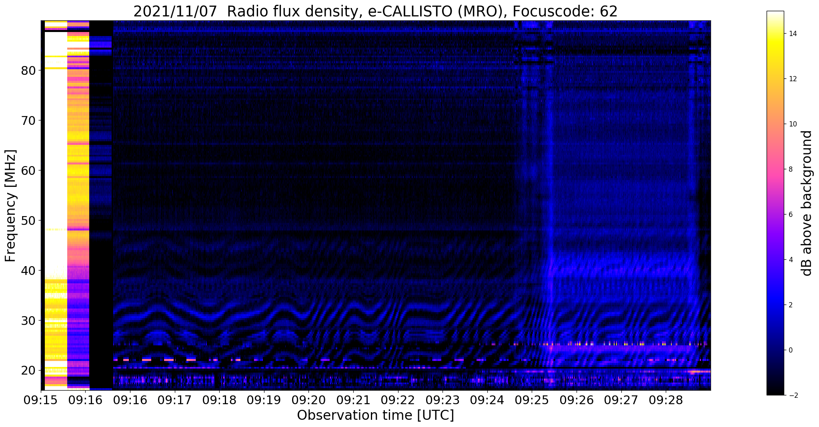Click the 09:17 time tick label
The height and width of the screenshot is (427, 819).
pos(174,400)
